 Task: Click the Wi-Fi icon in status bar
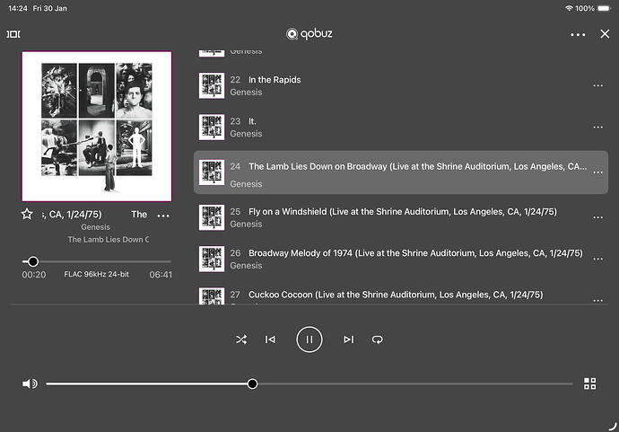(x=569, y=8)
